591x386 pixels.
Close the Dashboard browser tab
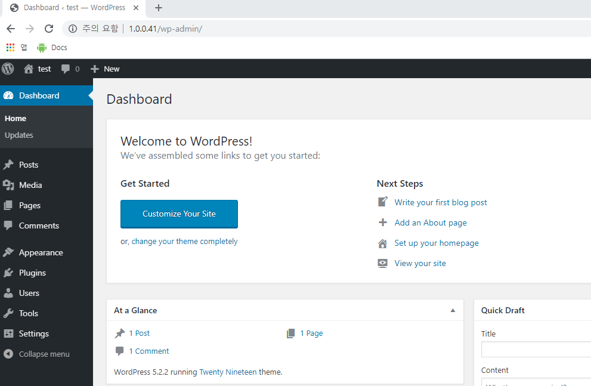point(136,8)
